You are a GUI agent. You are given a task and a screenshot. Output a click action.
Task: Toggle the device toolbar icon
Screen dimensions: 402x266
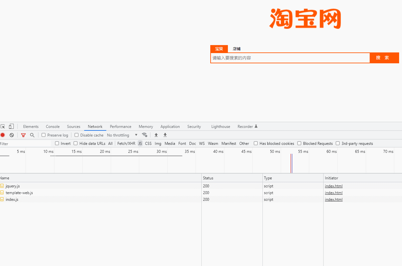(x=11, y=126)
